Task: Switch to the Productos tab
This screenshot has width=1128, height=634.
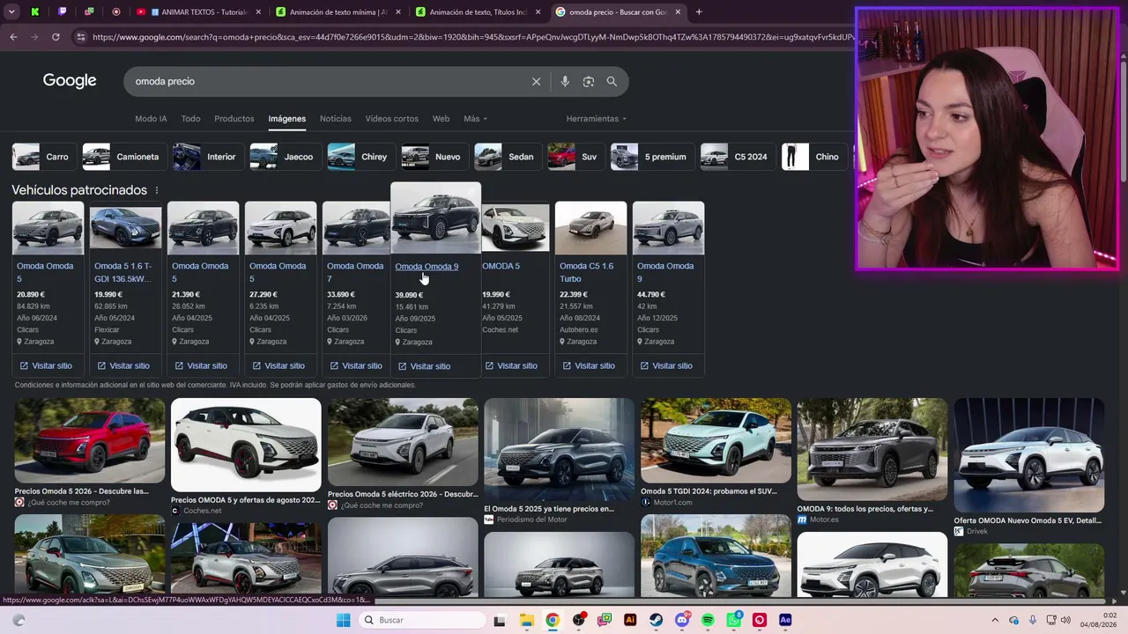Action: [x=234, y=119]
